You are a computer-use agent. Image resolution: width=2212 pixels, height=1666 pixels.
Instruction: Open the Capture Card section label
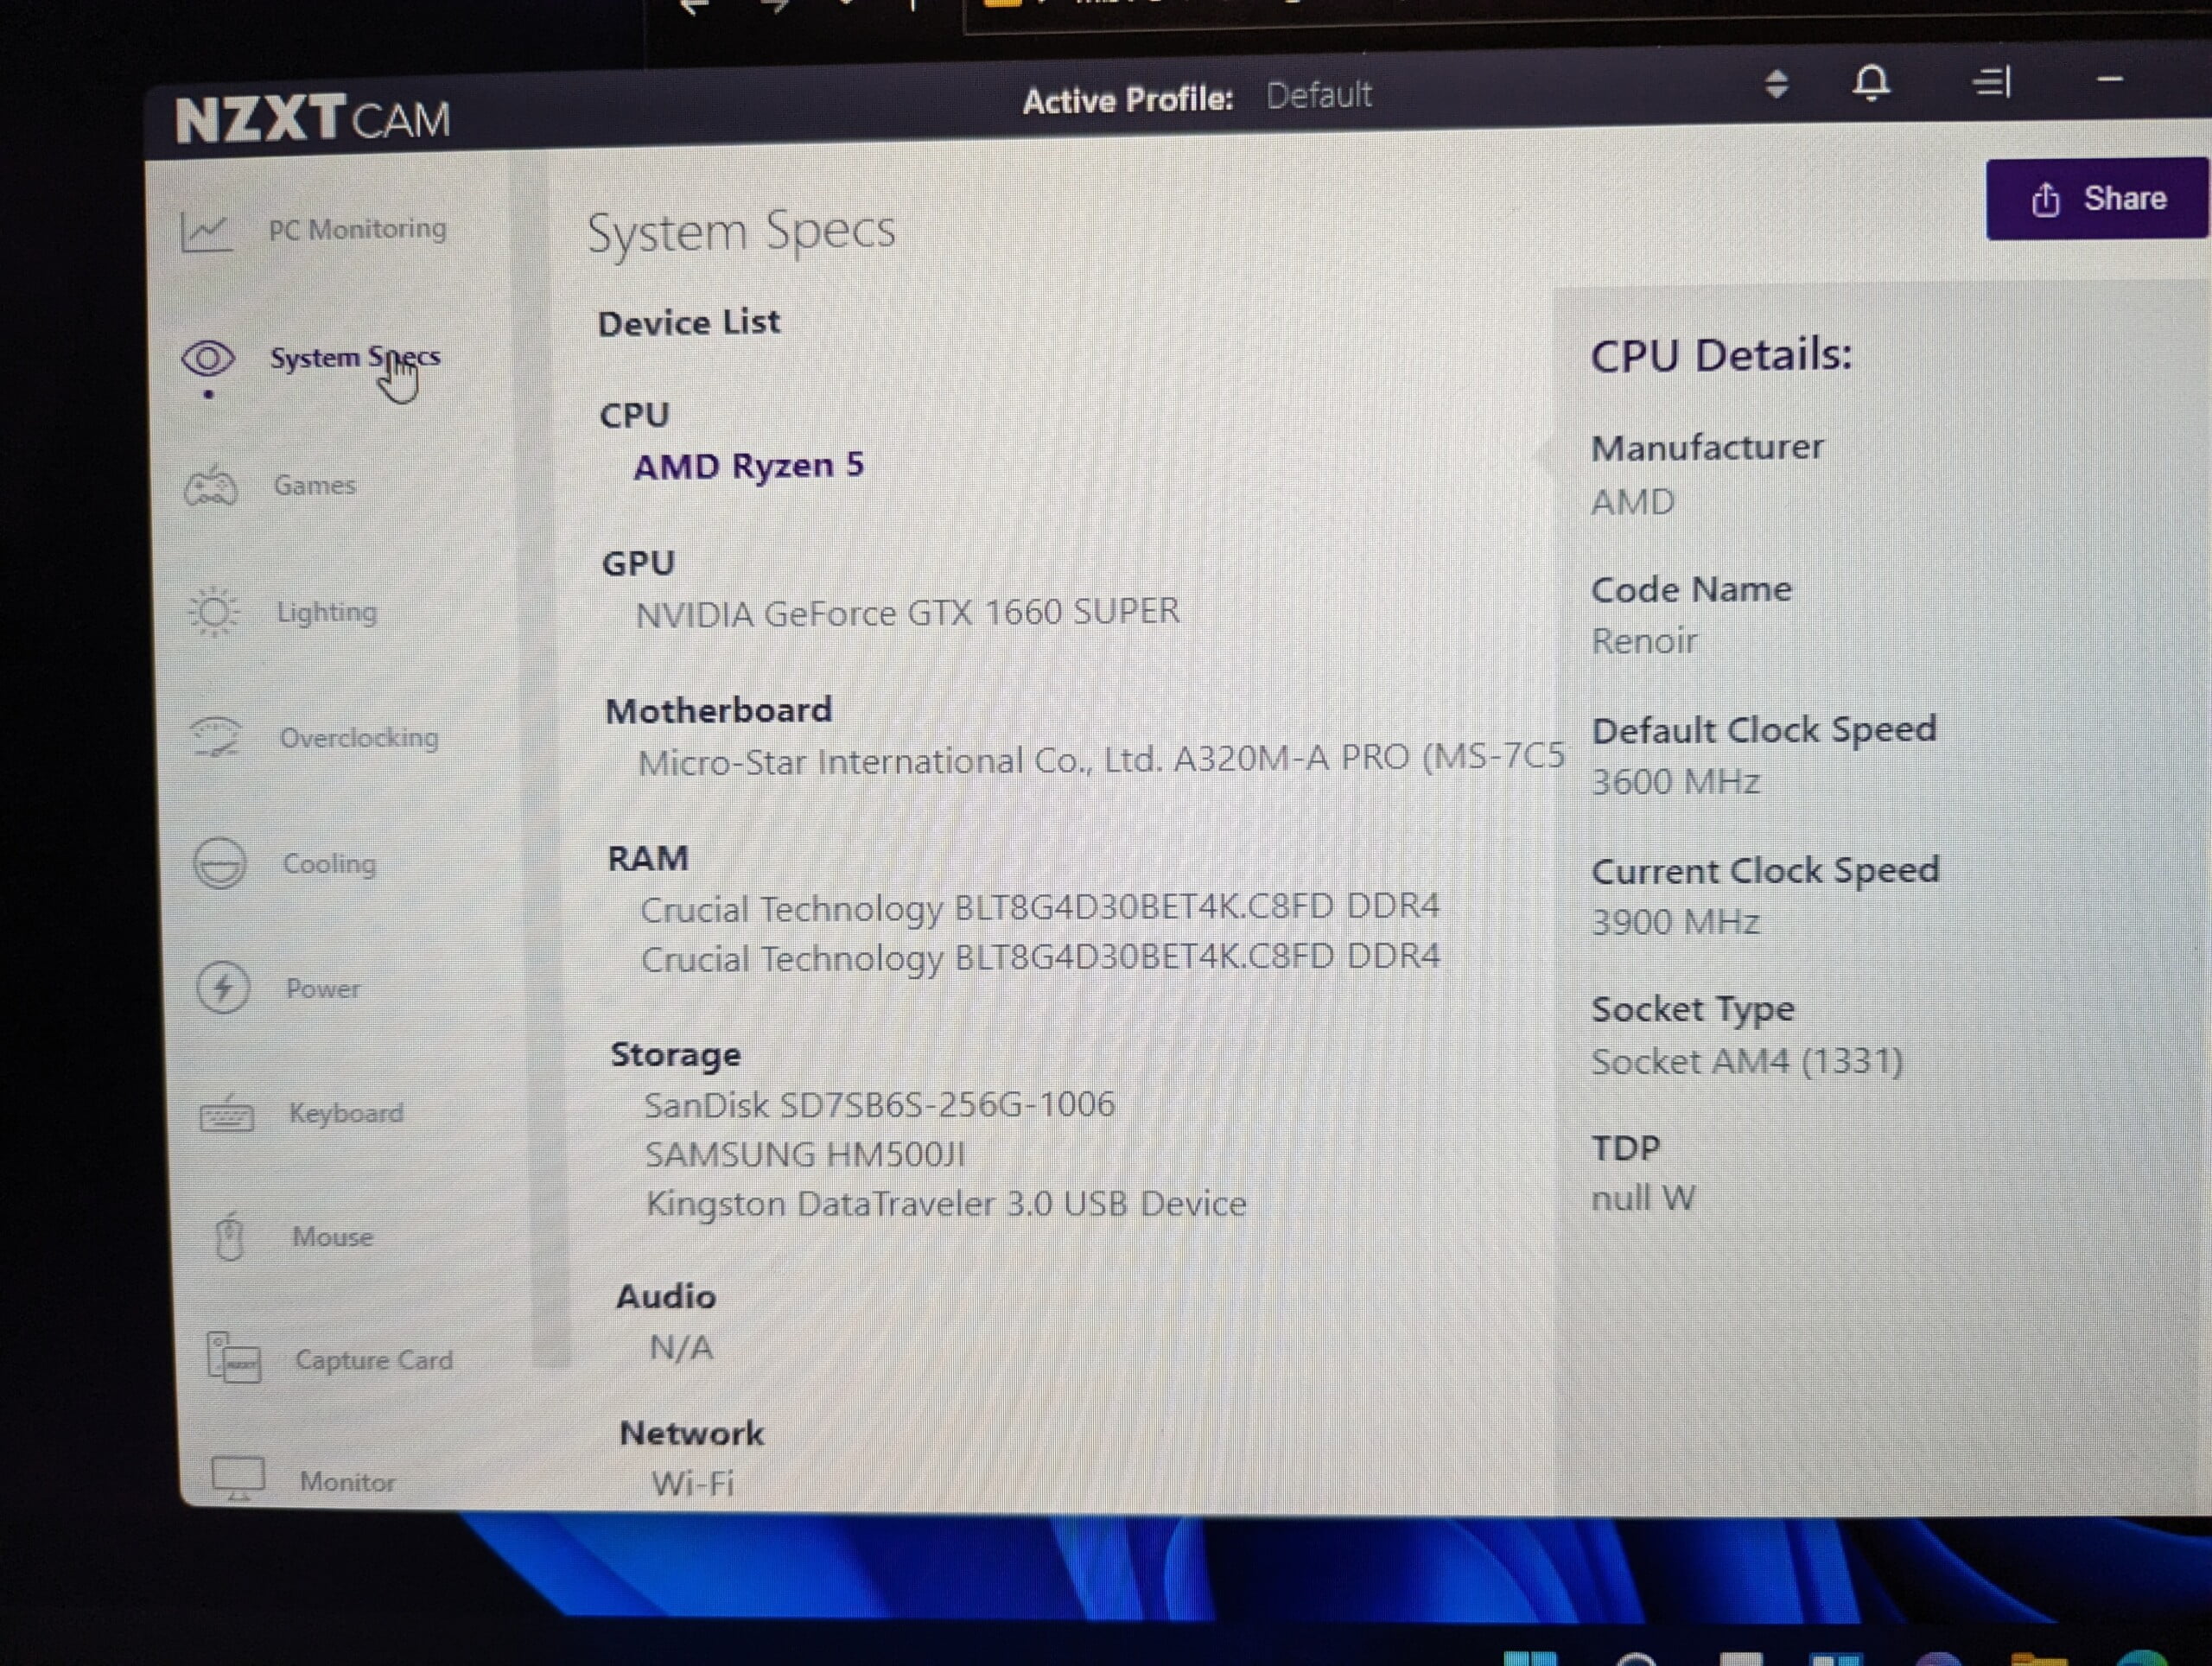pyautogui.click(x=374, y=1360)
